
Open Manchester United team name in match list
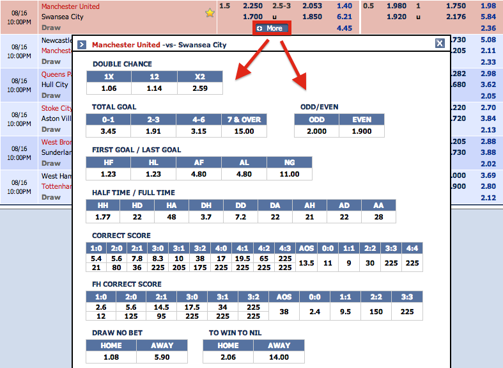pyautogui.click(x=70, y=6)
